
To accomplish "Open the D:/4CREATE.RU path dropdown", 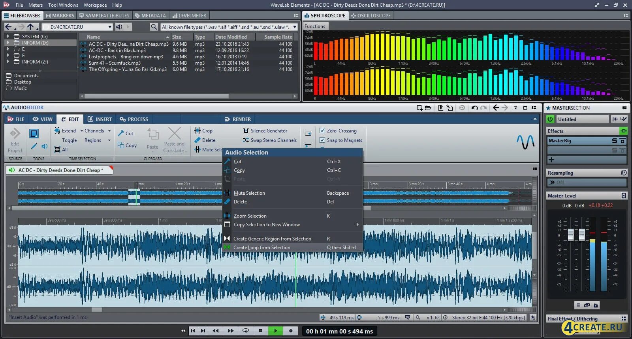I will click(x=110, y=27).
